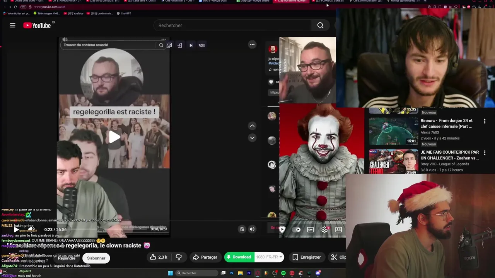Click the YouTube search magnifier button
Viewport: 495px width, 278px height.
[320, 25]
